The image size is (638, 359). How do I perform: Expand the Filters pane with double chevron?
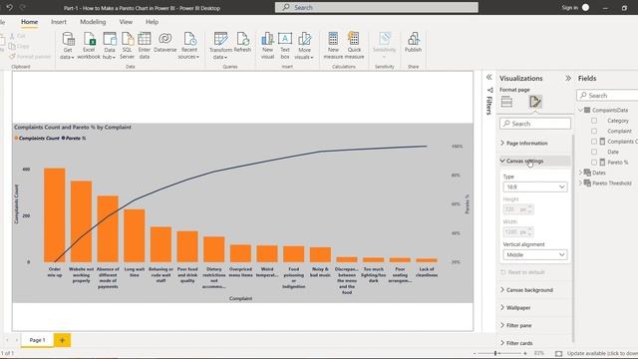pyautogui.click(x=488, y=78)
